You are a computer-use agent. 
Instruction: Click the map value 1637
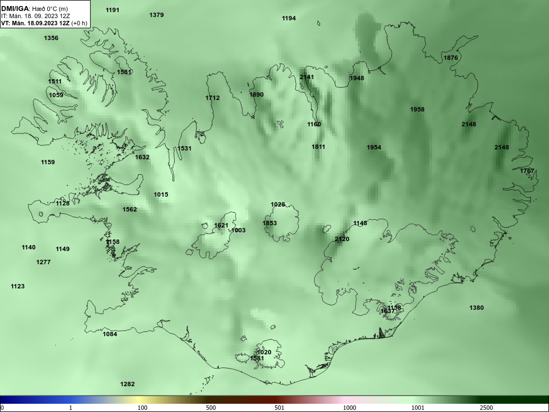coord(387,311)
